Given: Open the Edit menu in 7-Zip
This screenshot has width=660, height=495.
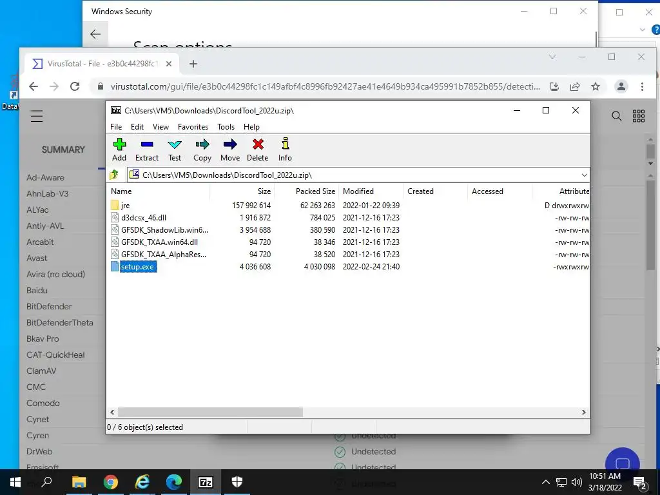Looking at the screenshot, I should point(137,127).
